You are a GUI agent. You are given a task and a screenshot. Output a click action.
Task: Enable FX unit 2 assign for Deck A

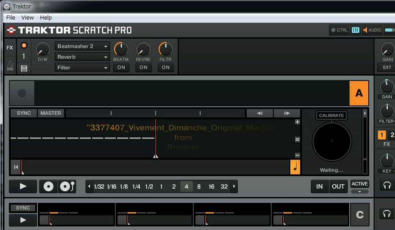pos(392,135)
